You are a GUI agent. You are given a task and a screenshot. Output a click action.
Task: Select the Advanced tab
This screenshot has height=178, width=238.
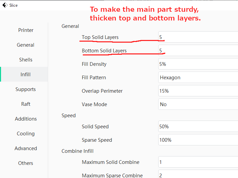coord(26,148)
